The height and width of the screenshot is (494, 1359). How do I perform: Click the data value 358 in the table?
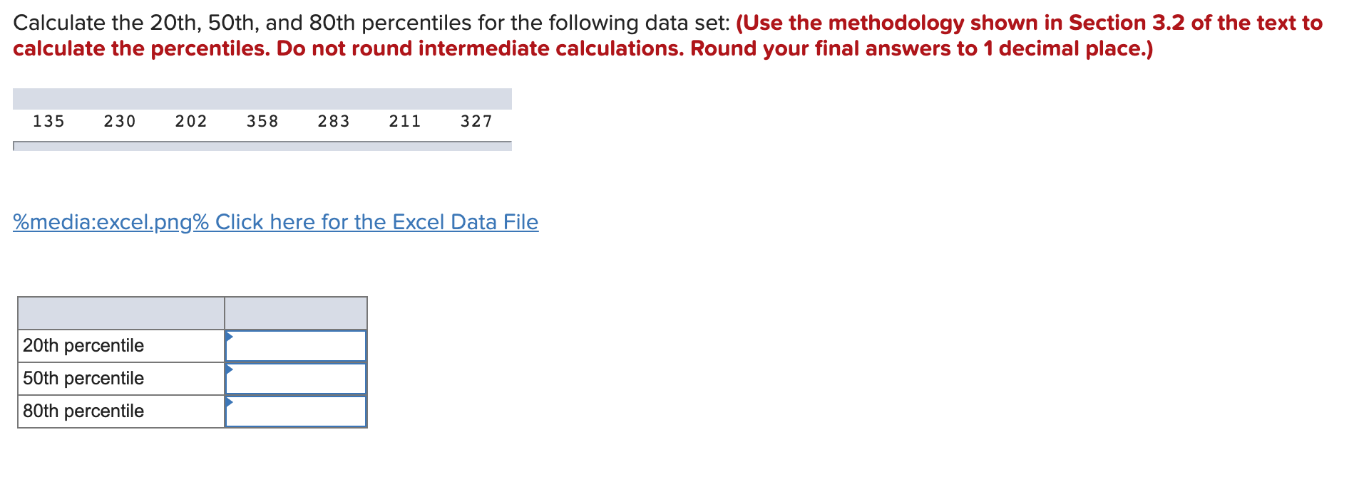(x=262, y=121)
